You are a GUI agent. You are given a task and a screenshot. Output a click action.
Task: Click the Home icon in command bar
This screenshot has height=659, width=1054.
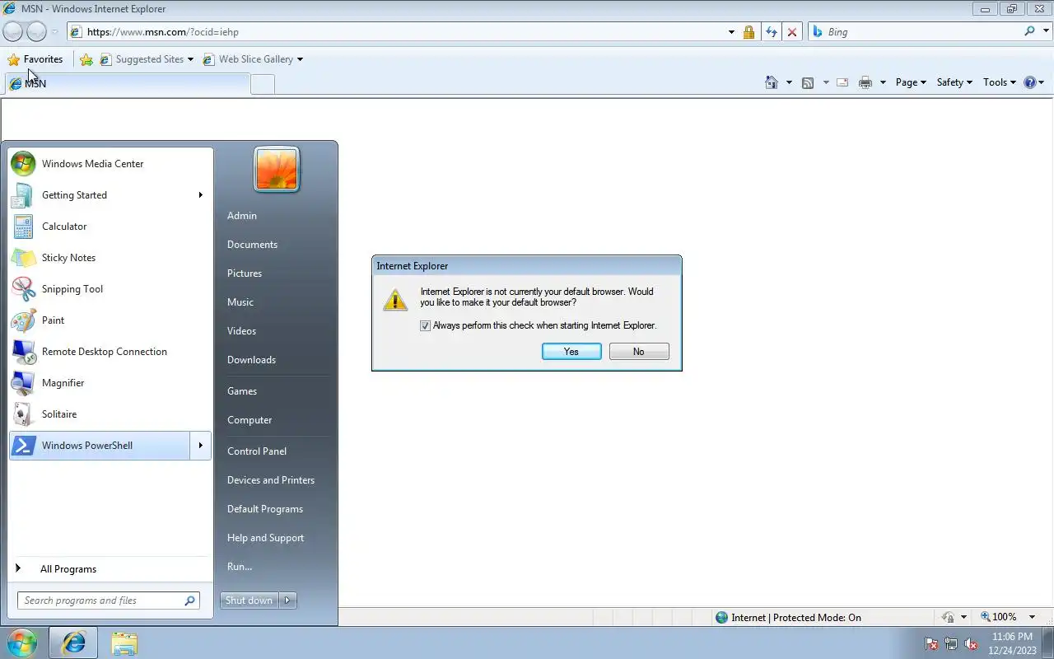coord(772,82)
